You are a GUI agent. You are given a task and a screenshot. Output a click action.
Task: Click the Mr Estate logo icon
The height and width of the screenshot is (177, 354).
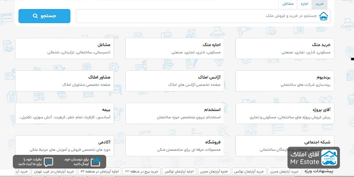pyautogui.click(x=328, y=158)
